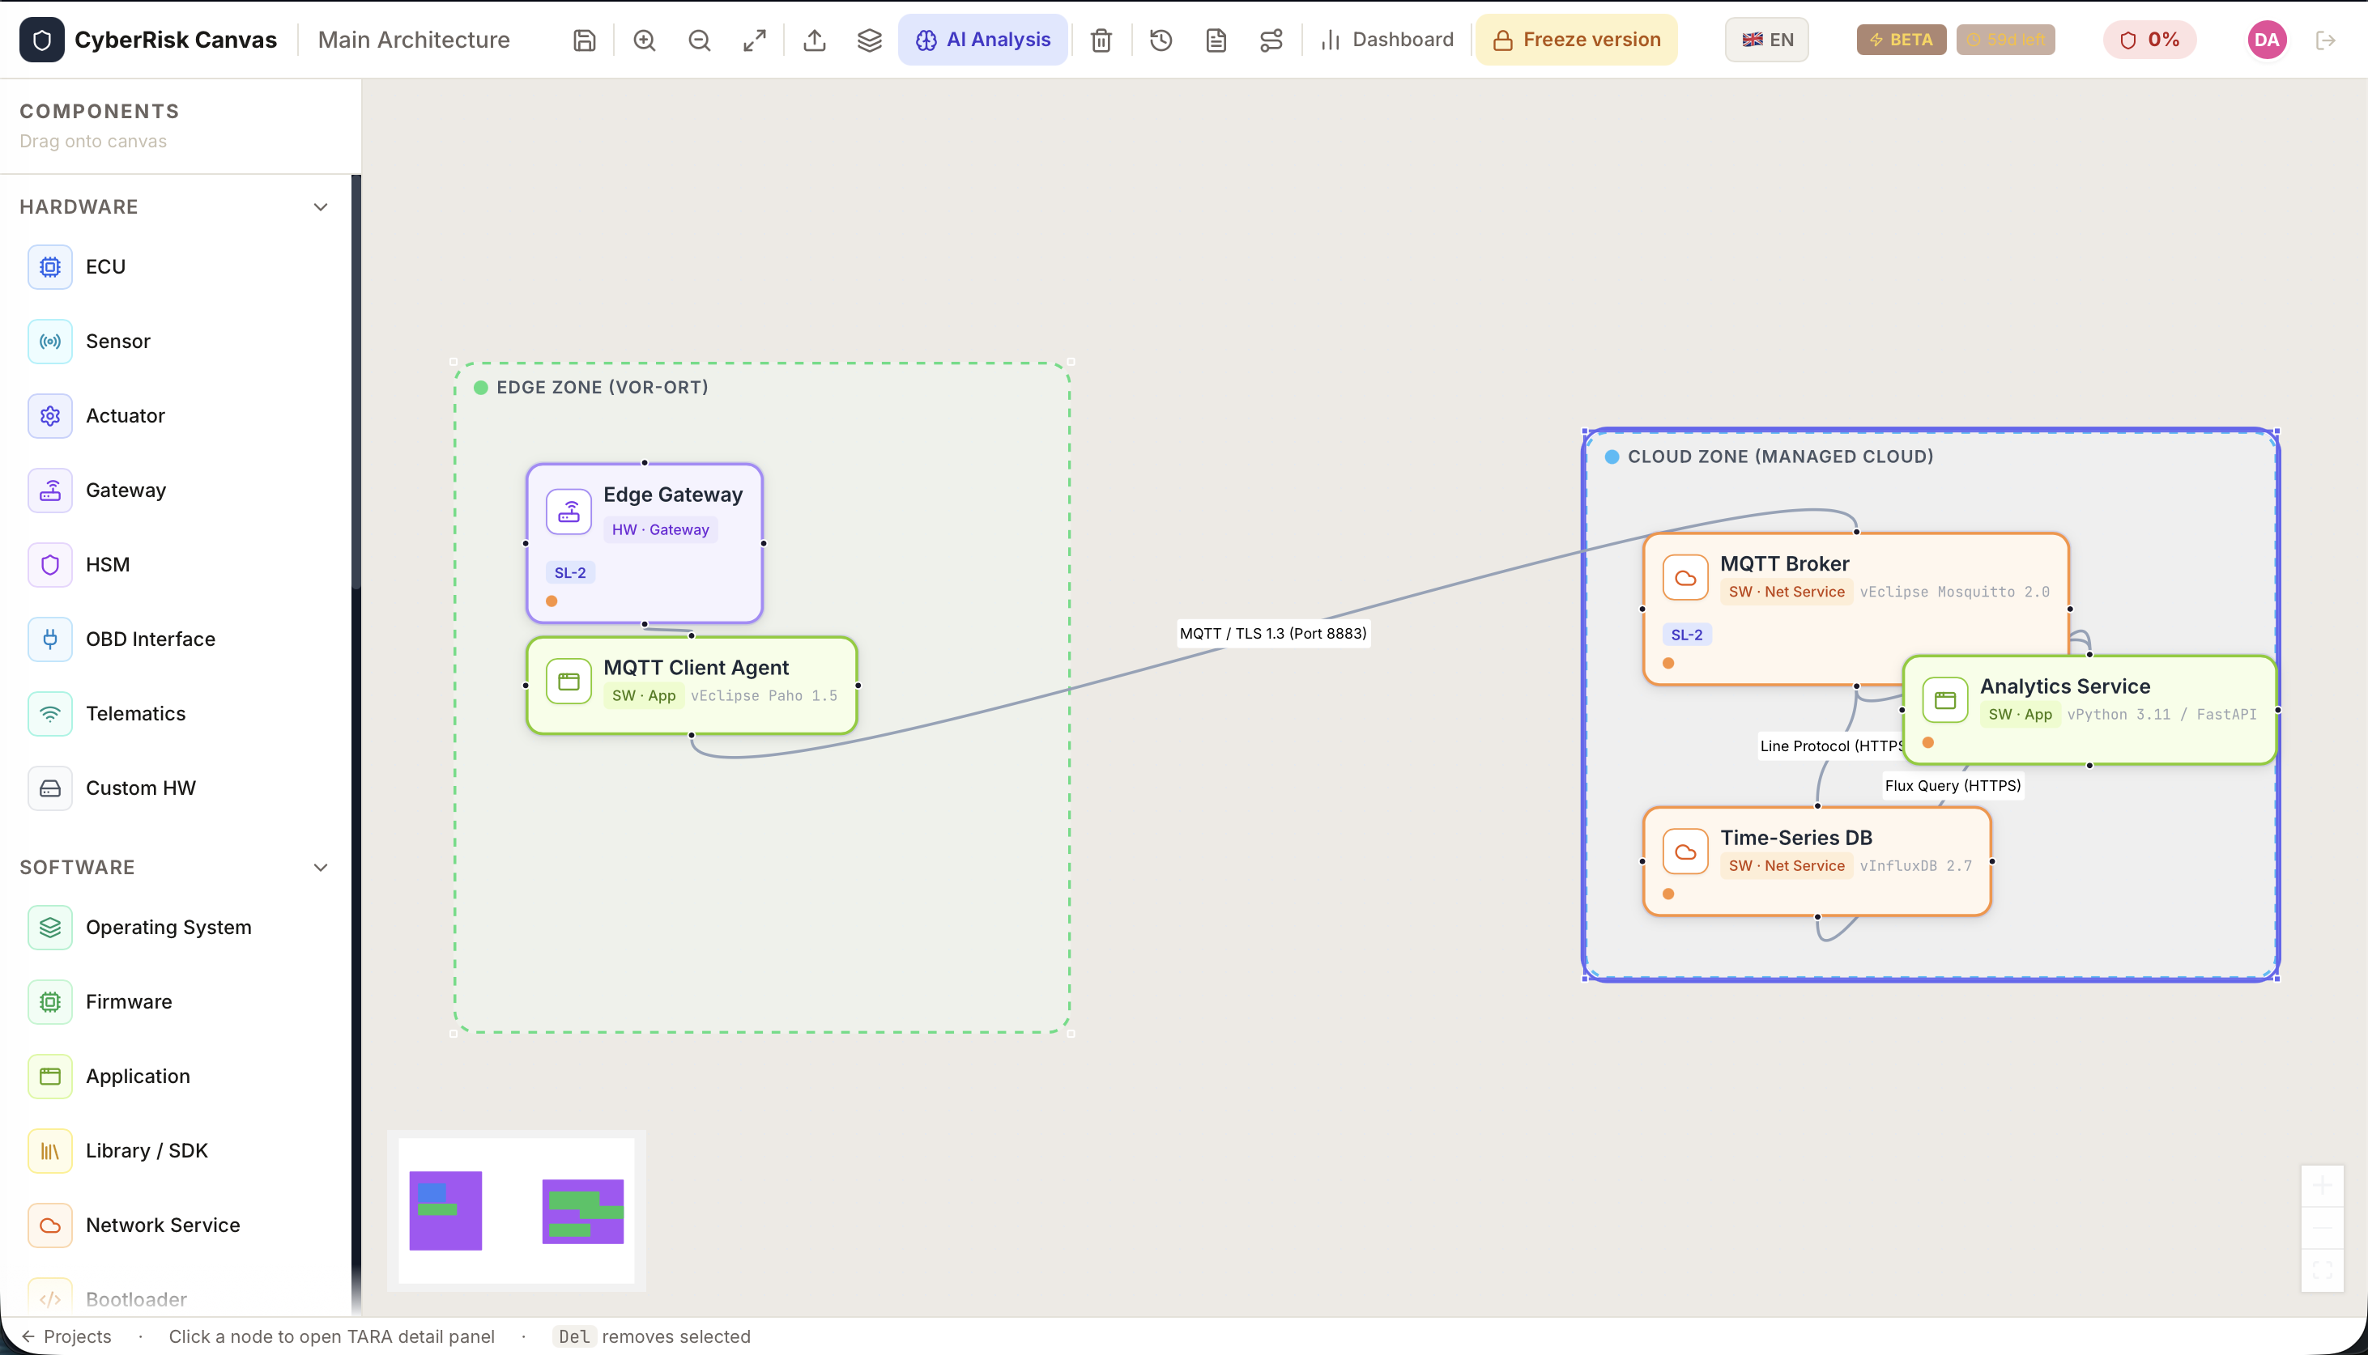
Task: Click the trash delete icon in toolbar
Action: point(1101,40)
